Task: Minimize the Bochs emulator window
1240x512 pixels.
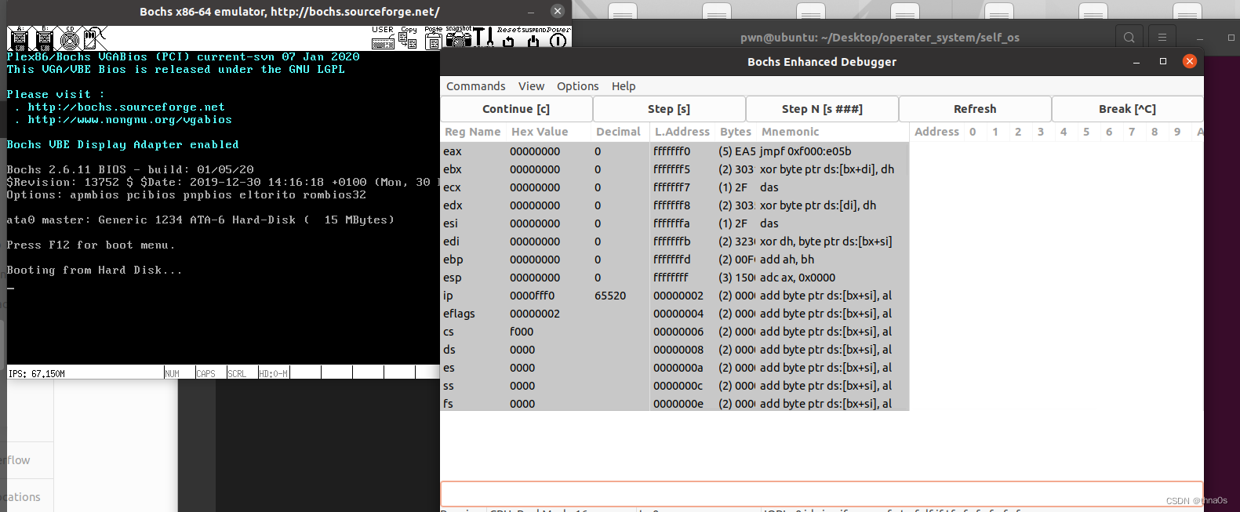Action: click(x=531, y=11)
